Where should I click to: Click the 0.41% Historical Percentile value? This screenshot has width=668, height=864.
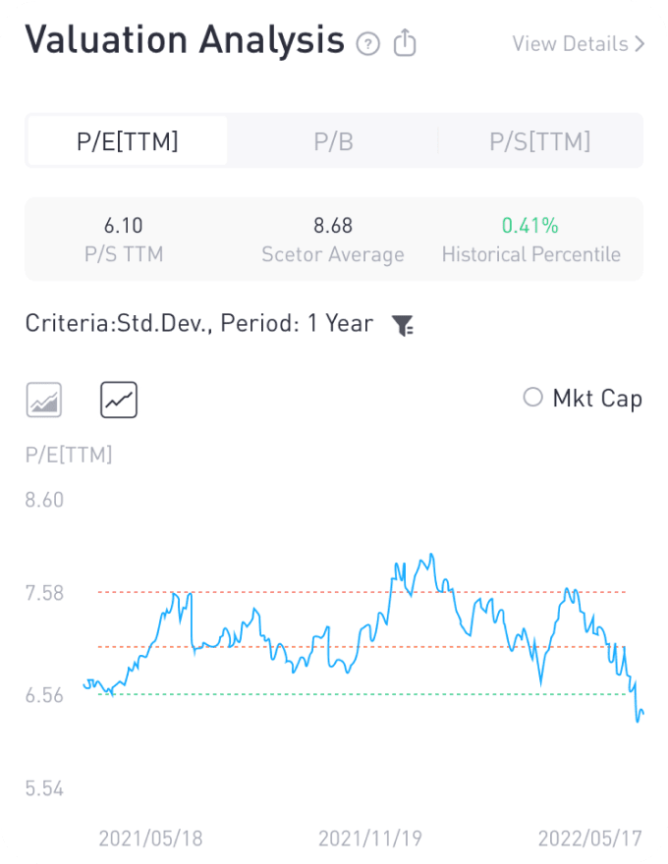pos(530,226)
